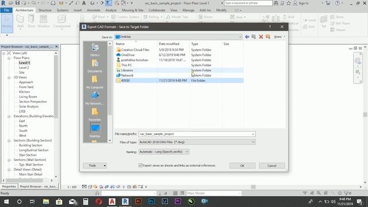Open Lightroom from taskbar

(x=164, y=202)
